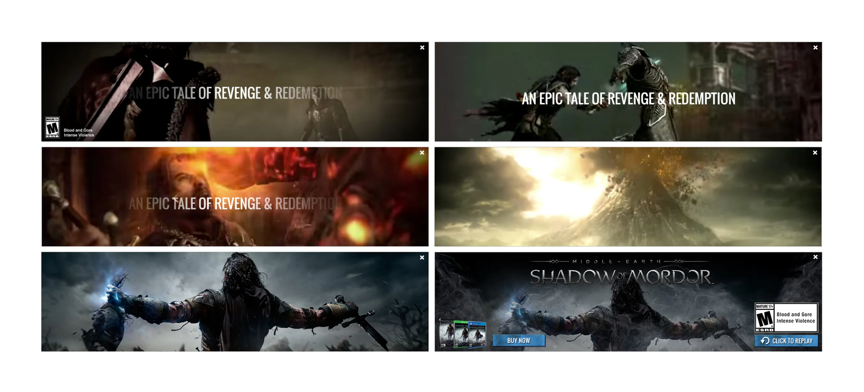Close the erupting volcano banner
Image resolution: width=864 pixels, height=392 pixels.
[x=815, y=152]
